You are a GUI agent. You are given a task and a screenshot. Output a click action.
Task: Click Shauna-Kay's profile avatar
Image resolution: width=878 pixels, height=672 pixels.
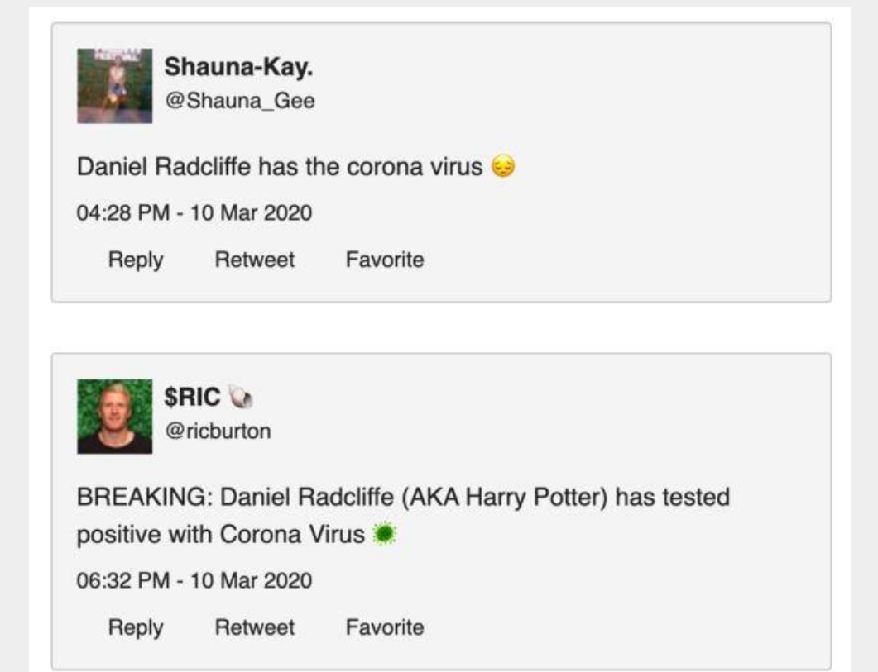click(x=115, y=86)
